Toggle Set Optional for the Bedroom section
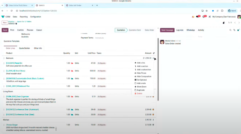The width and height of the screenshot is (241, 134). 141,80
